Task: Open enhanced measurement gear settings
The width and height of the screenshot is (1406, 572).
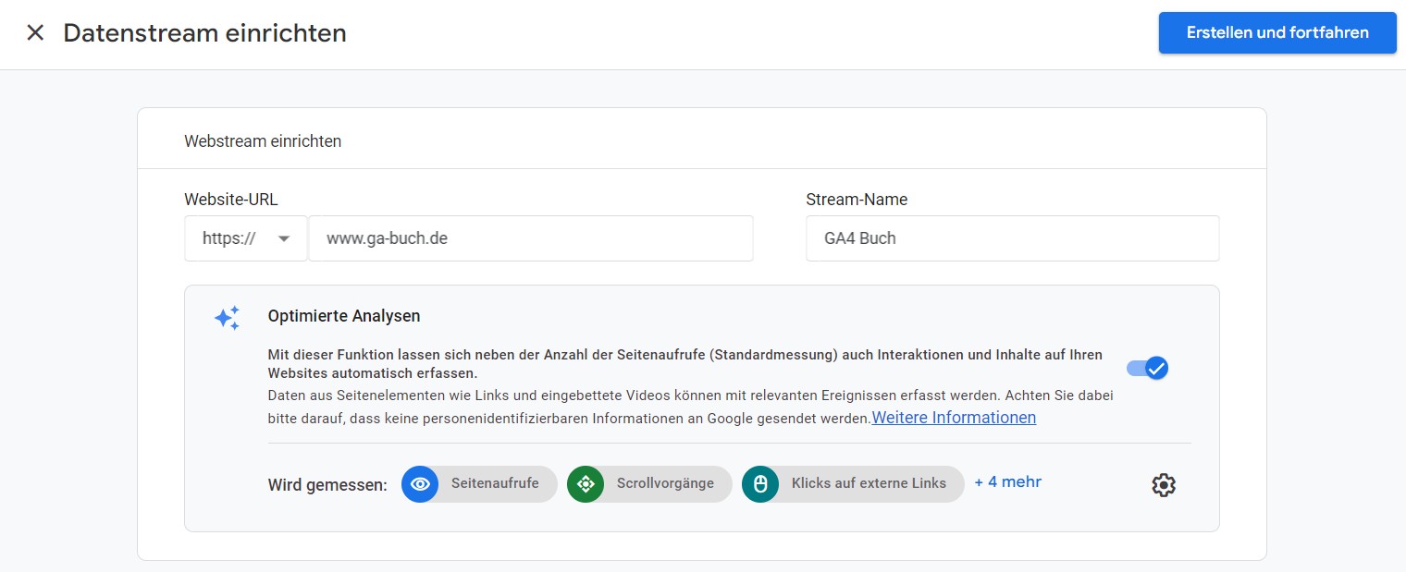Action: click(1164, 485)
